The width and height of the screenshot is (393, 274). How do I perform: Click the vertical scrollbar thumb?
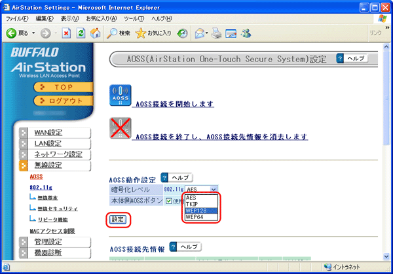[386, 97]
